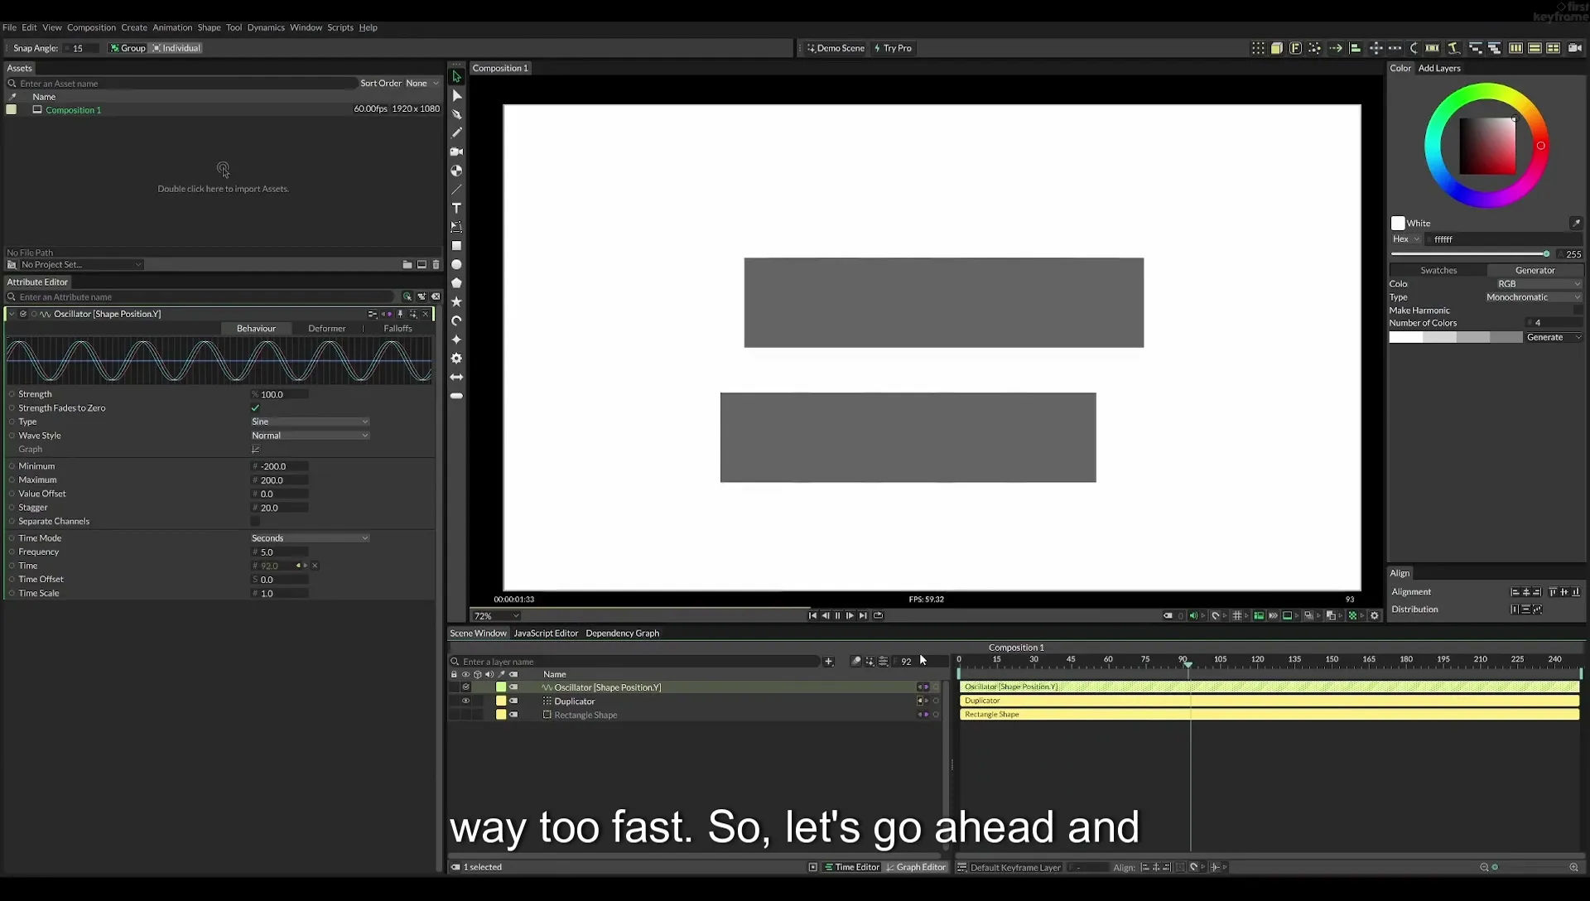Delete the selected asset with the trash icon
This screenshot has width=1590, height=901.
pos(436,265)
